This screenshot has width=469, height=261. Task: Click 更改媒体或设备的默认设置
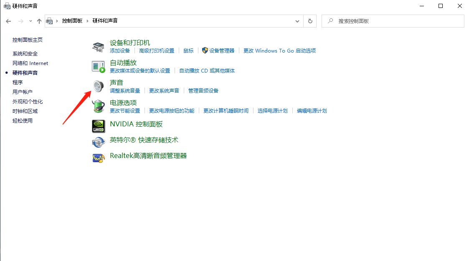coord(140,71)
